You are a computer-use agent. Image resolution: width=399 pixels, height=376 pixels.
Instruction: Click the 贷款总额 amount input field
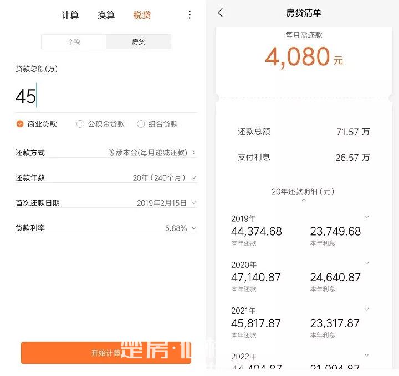pyautogui.click(x=105, y=97)
